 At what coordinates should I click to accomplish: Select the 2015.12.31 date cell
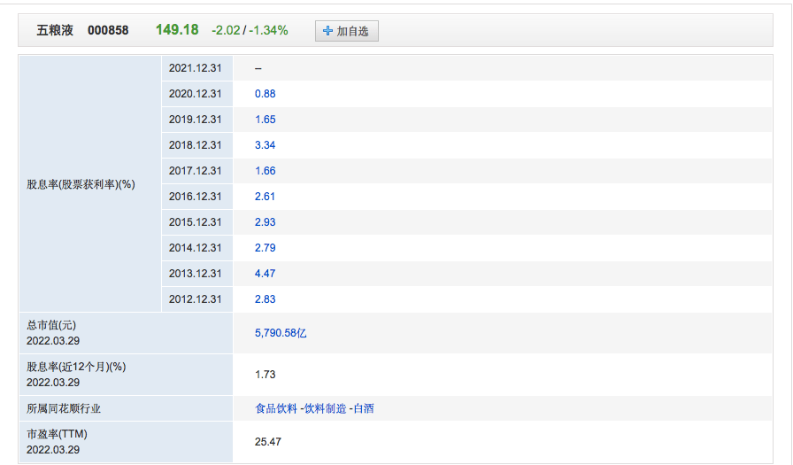[197, 222]
